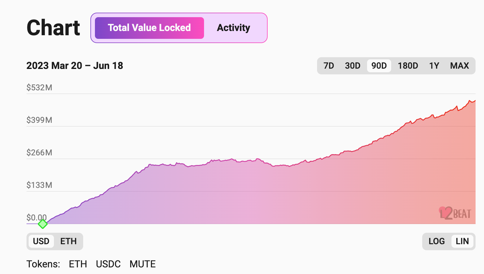The image size is (484, 274).
Task: Toggle currency display to ETH
Action: (x=68, y=241)
